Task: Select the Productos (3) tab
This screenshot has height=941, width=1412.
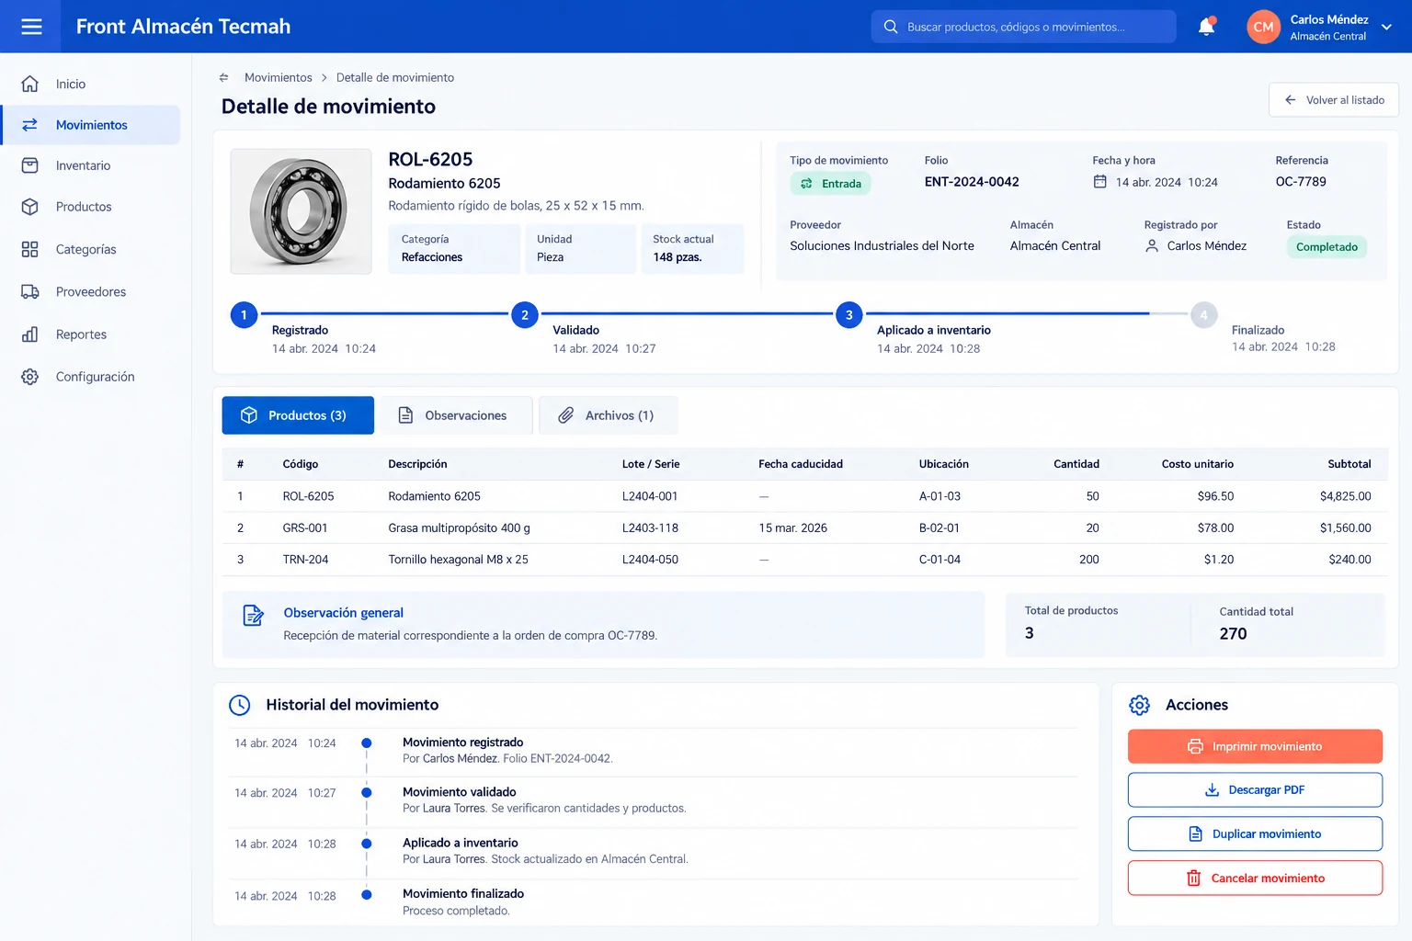Action: [298, 415]
